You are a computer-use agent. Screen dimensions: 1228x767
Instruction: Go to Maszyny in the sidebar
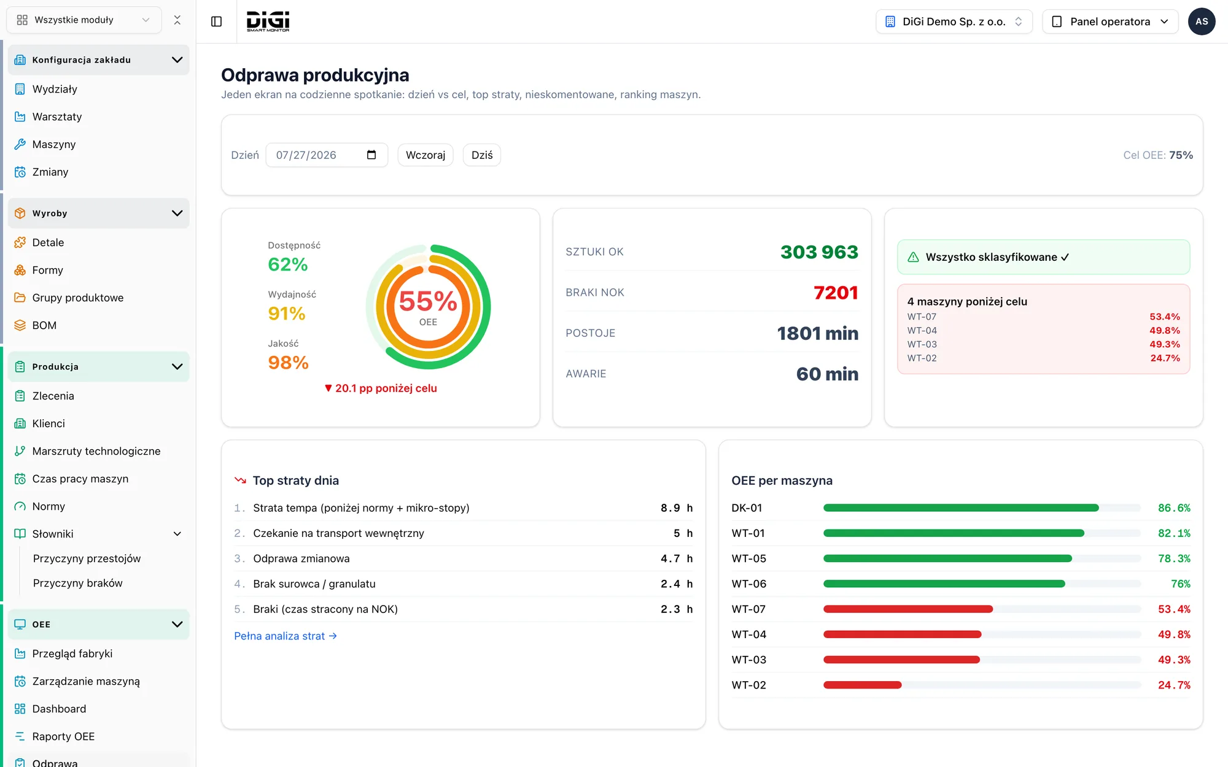(x=99, y=144)
